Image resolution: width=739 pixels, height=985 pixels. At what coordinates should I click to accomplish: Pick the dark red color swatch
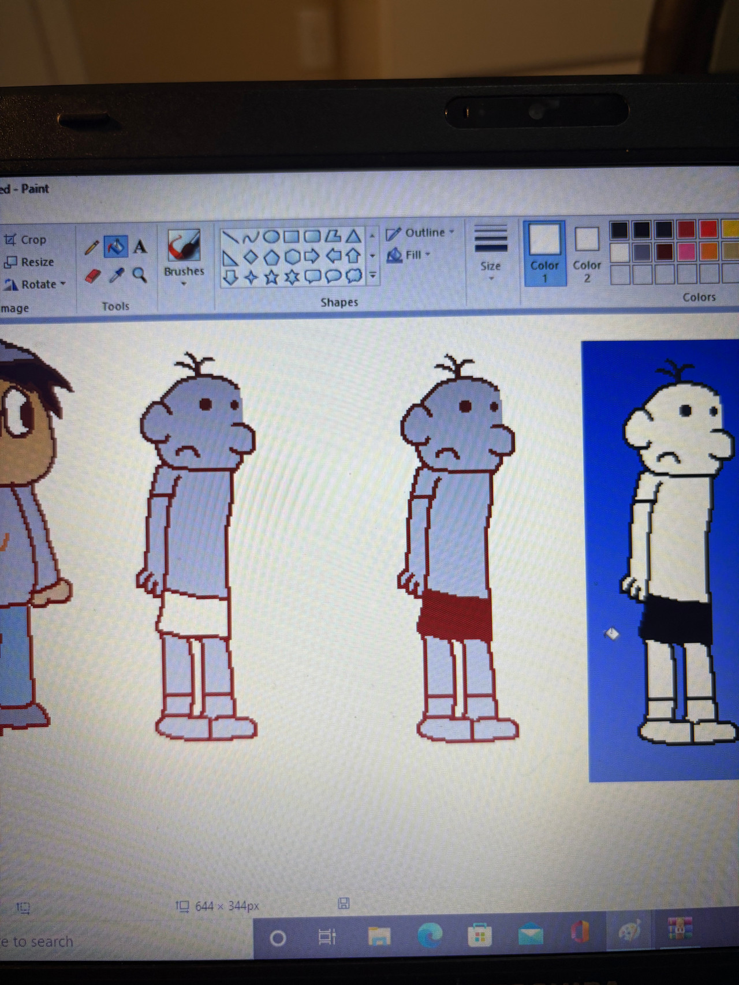pos(686,229)
